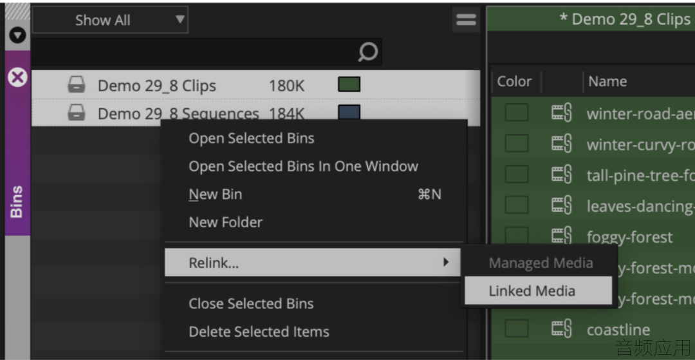
Task: Click the Demo 29_8 Sequences bin icon
Action: tap(77, 113)
